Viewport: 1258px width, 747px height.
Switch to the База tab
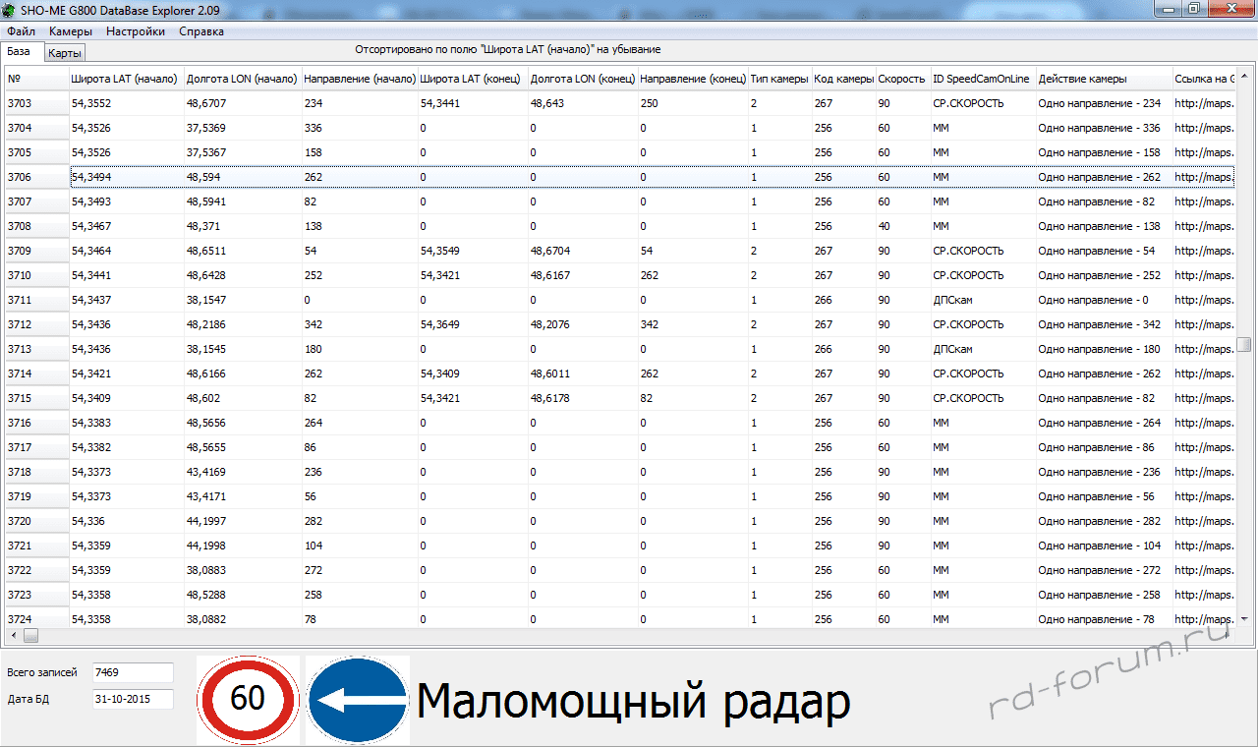coord(20,51)
